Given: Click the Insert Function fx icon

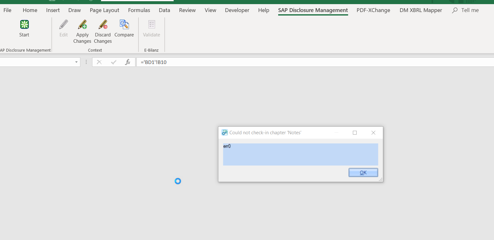Looking at the screenshot, I should [128, 62].
